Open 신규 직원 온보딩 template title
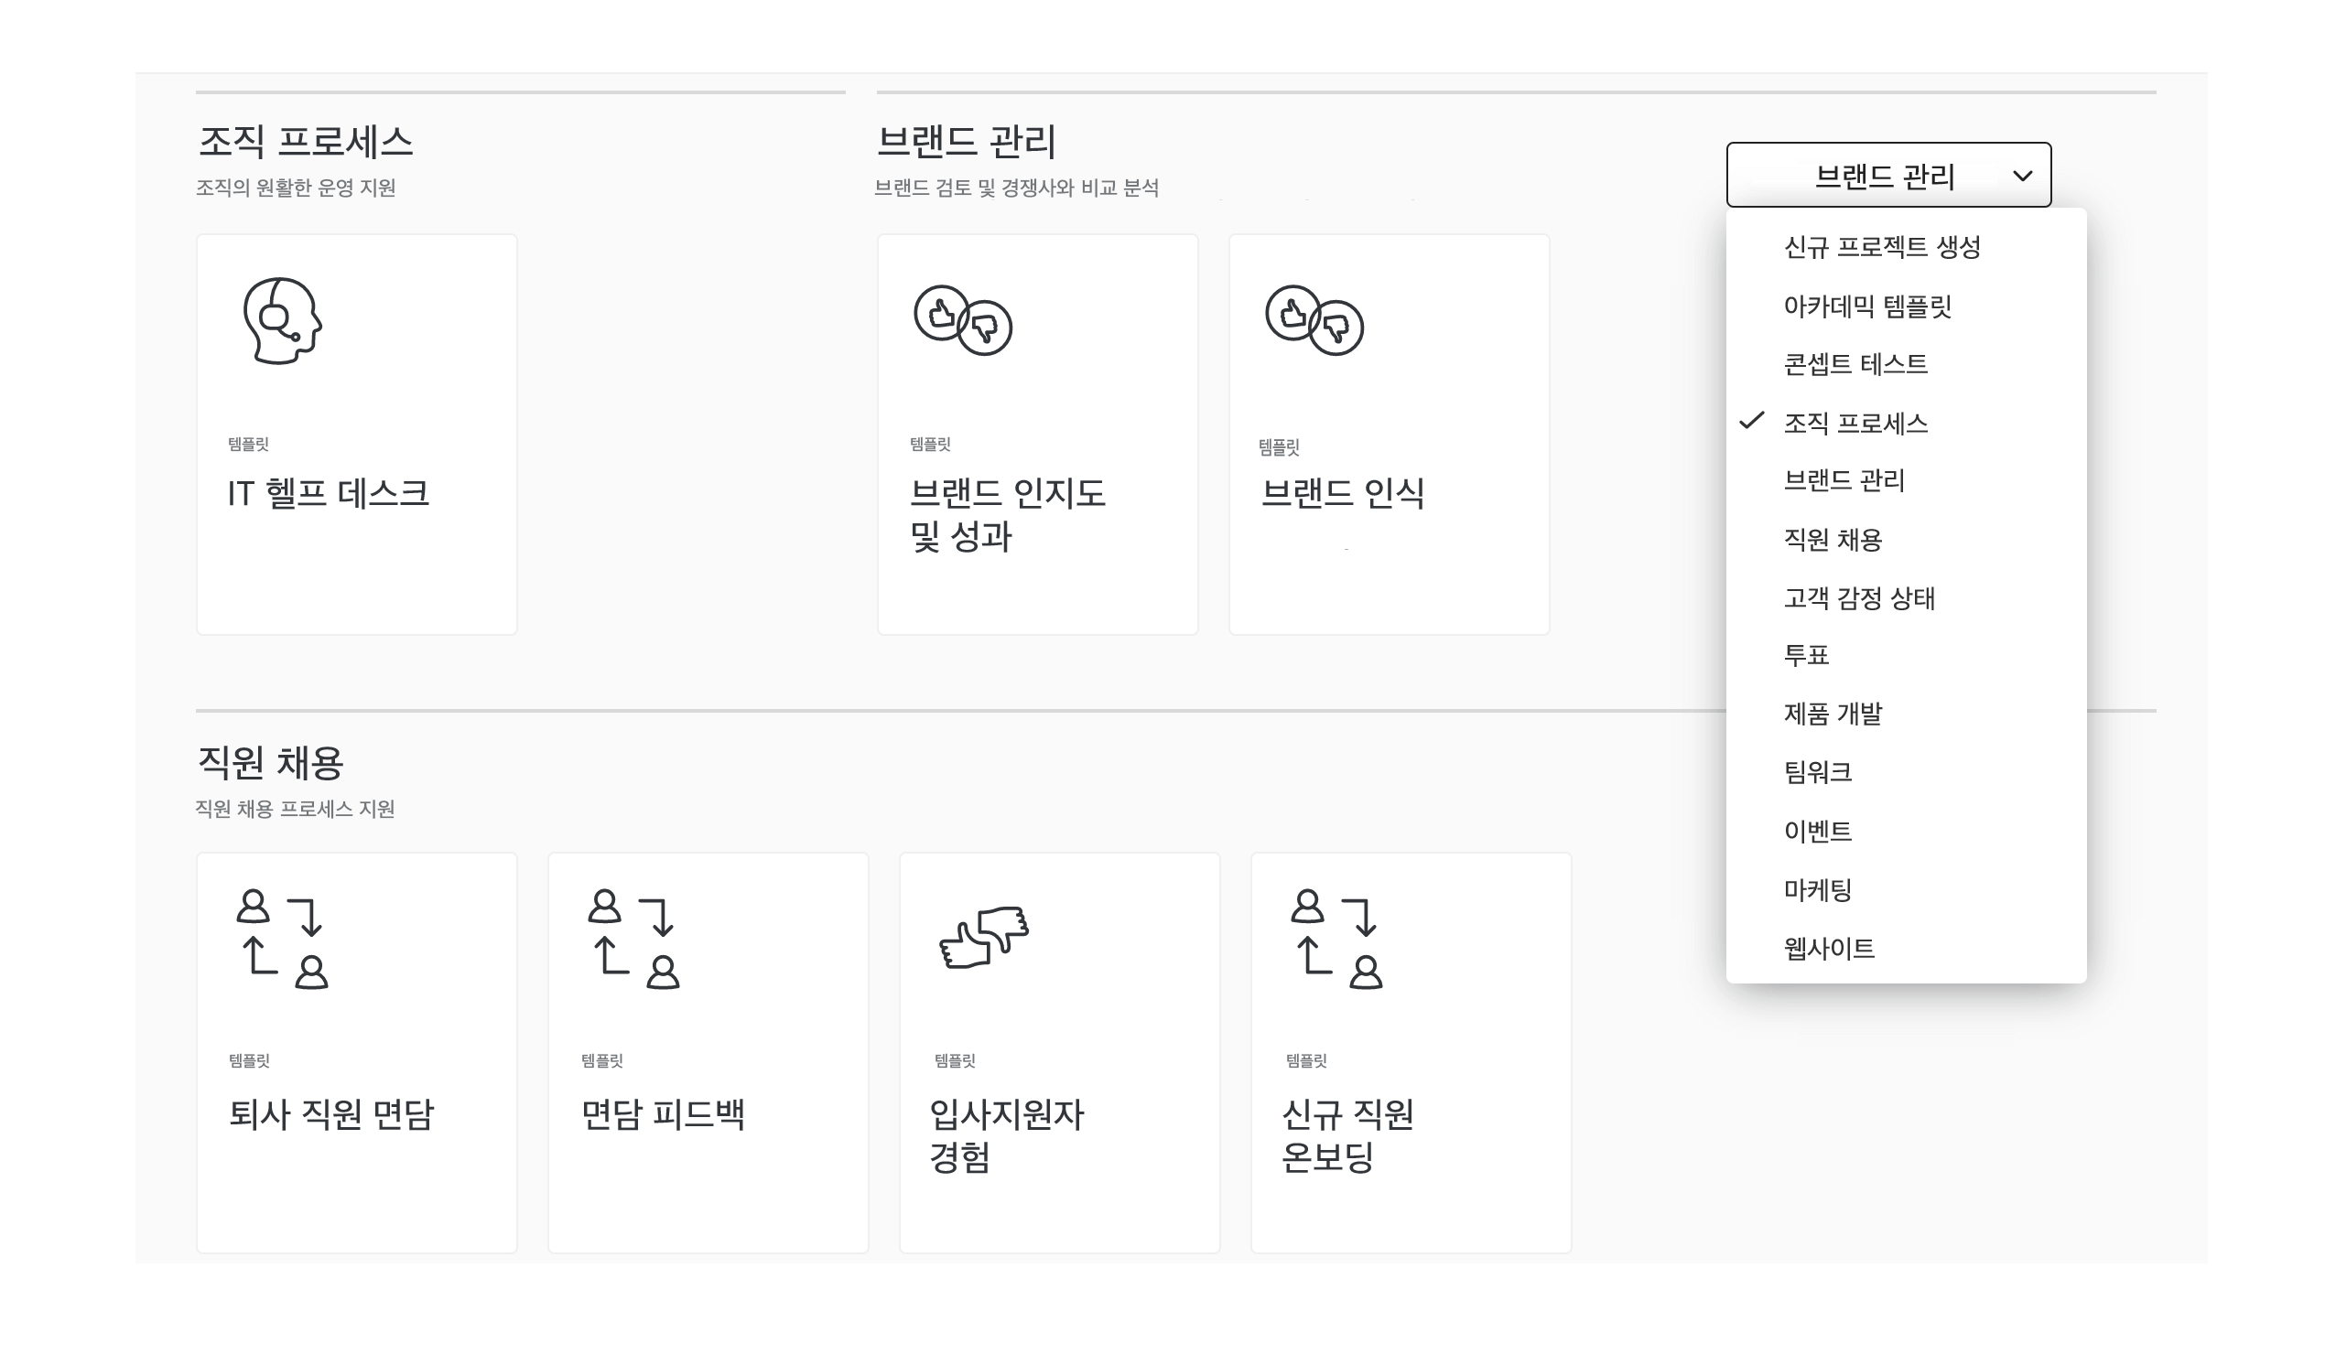This screenshot has height=1354, width=2336. (1346, 1135)
